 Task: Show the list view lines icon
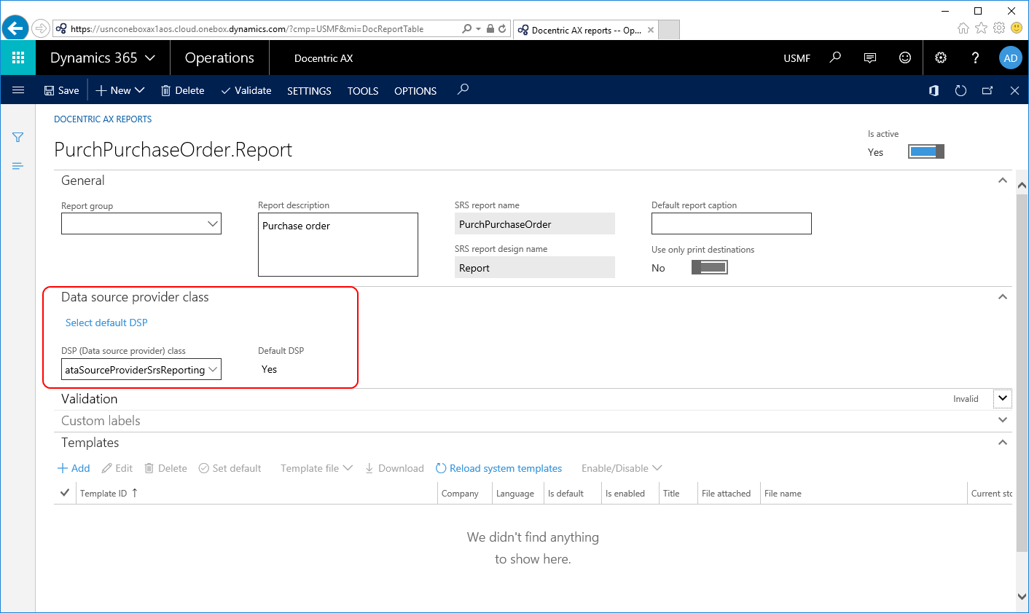pyautogui.click(x=18, y=166)
